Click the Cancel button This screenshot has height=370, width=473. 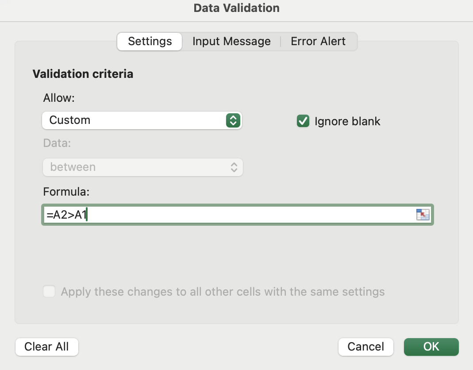point(365,347)
